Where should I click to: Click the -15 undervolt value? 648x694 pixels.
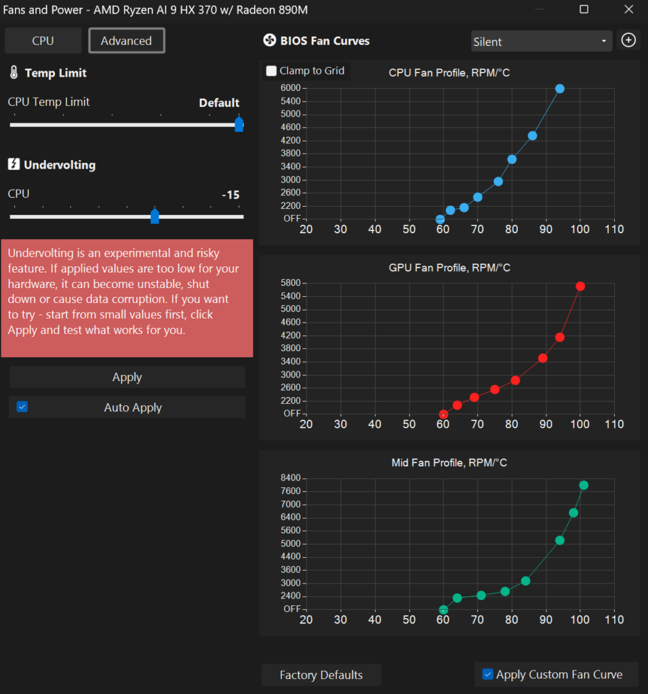point(230,195)
